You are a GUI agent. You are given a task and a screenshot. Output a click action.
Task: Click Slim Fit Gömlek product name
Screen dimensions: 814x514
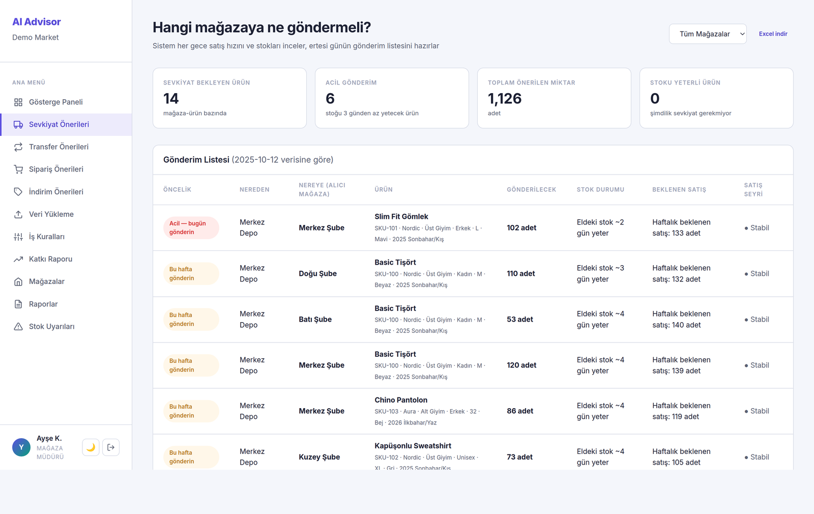click(401, 217)
